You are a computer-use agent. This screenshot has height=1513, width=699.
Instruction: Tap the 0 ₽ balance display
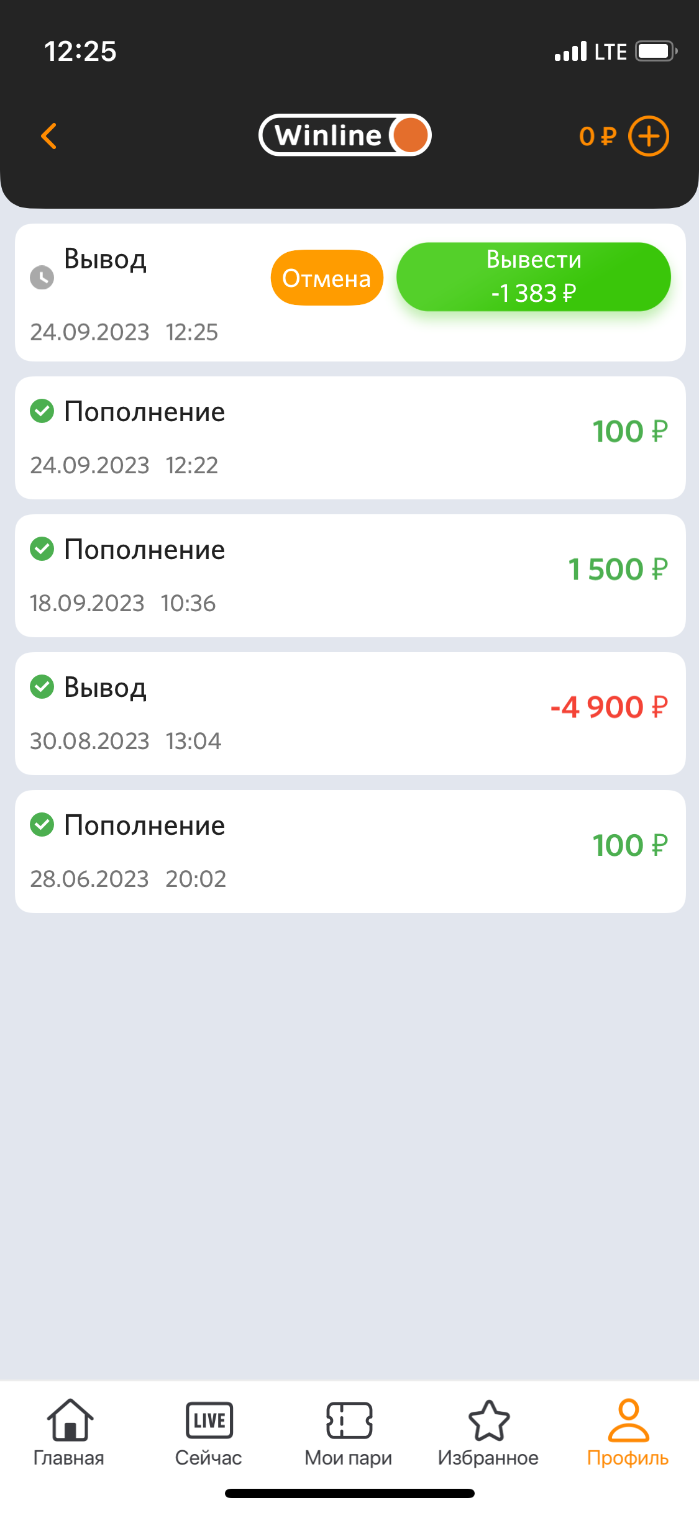click(597, 137)
